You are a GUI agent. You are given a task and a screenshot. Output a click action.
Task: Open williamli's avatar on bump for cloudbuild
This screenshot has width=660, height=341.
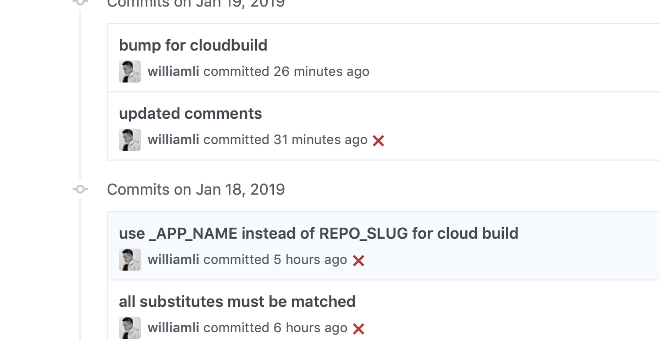tap(130, 71)
